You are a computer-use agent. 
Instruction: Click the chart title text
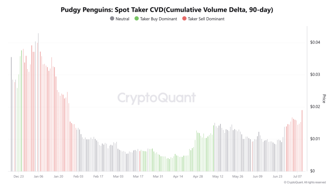[x=167, y=10]
